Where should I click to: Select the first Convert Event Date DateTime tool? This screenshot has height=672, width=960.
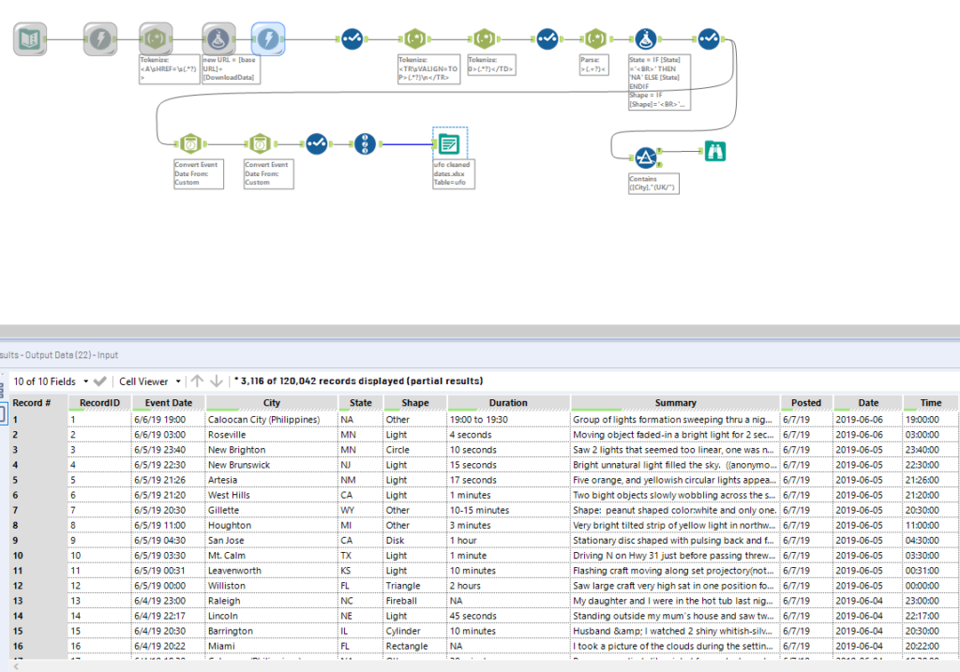pos(191,144)
